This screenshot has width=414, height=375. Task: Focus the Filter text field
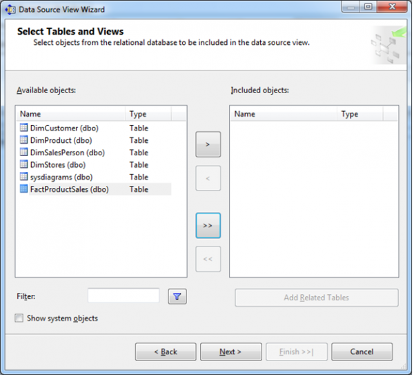coord(124,296)
